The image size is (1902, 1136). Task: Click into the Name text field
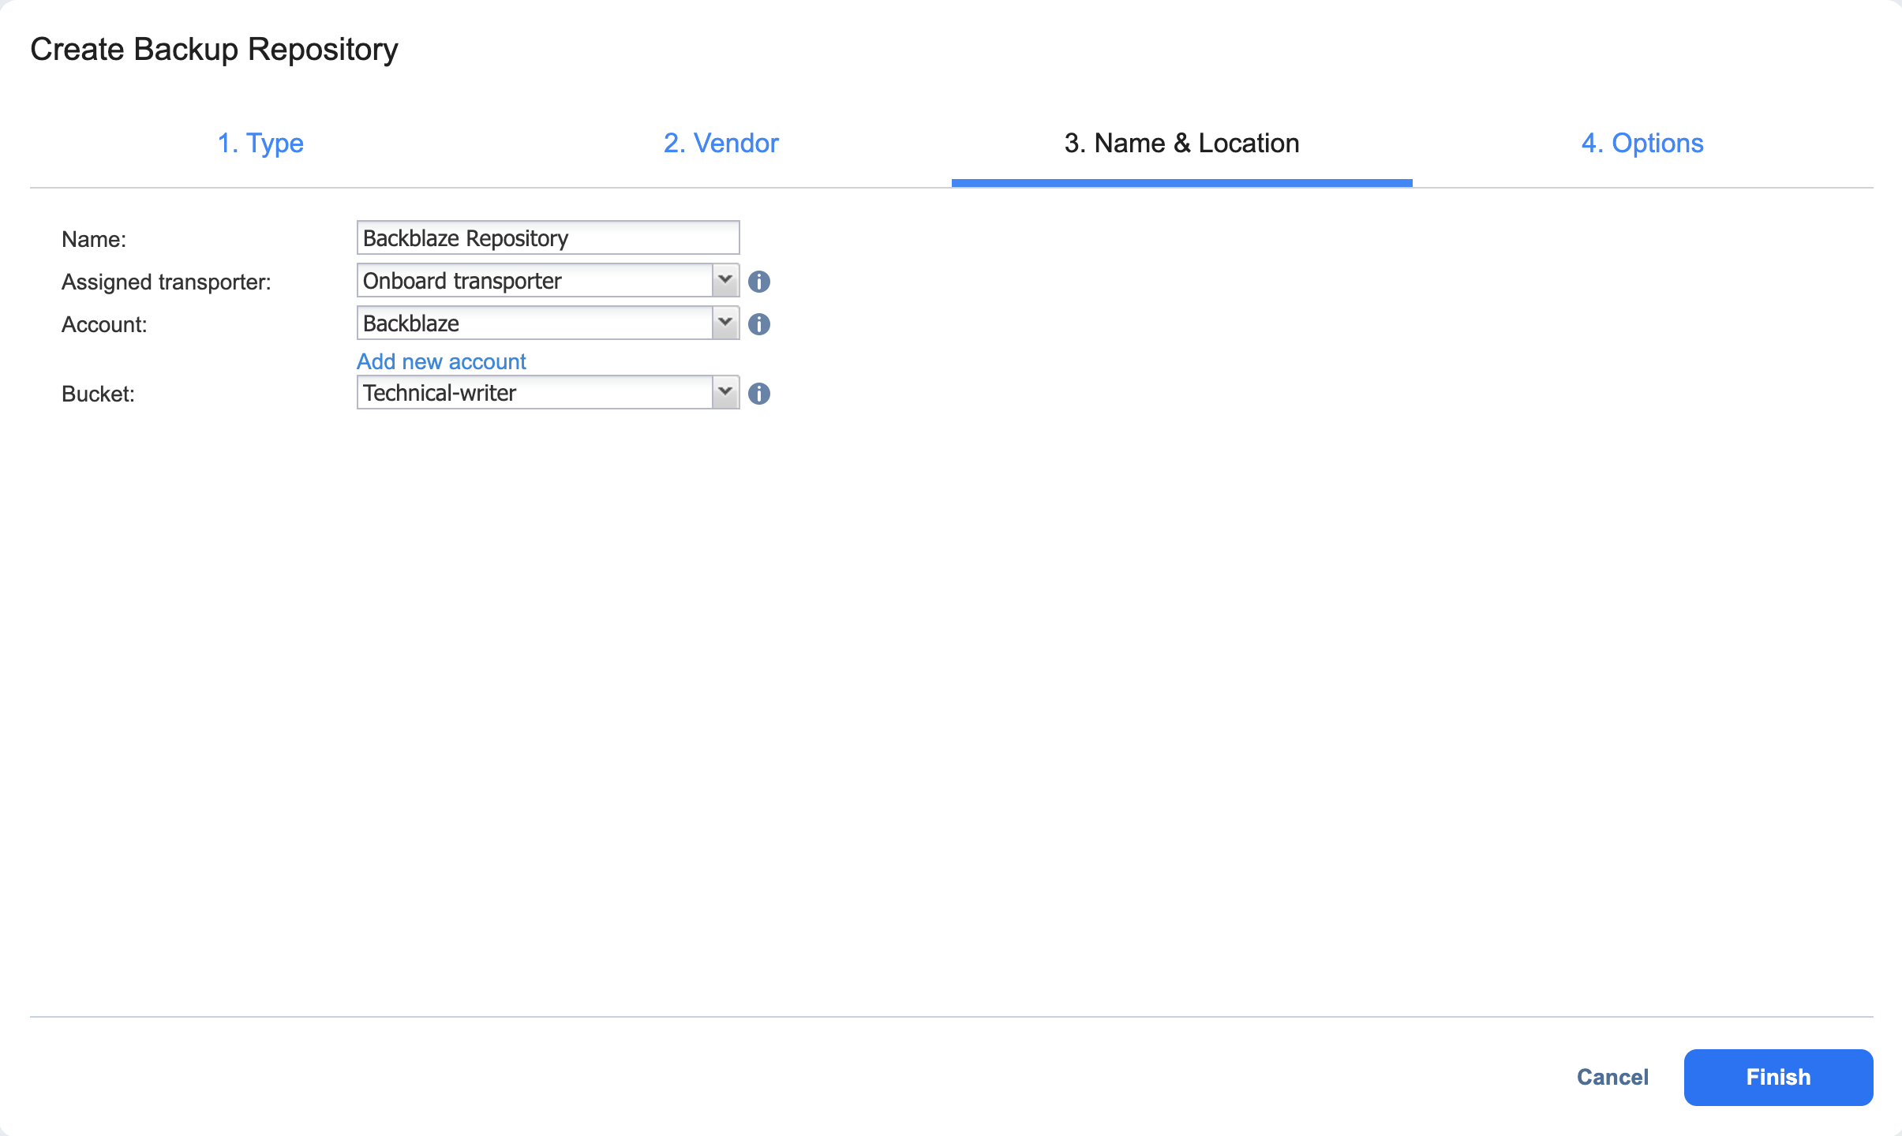pyautogui.click(x=548, y=237)
